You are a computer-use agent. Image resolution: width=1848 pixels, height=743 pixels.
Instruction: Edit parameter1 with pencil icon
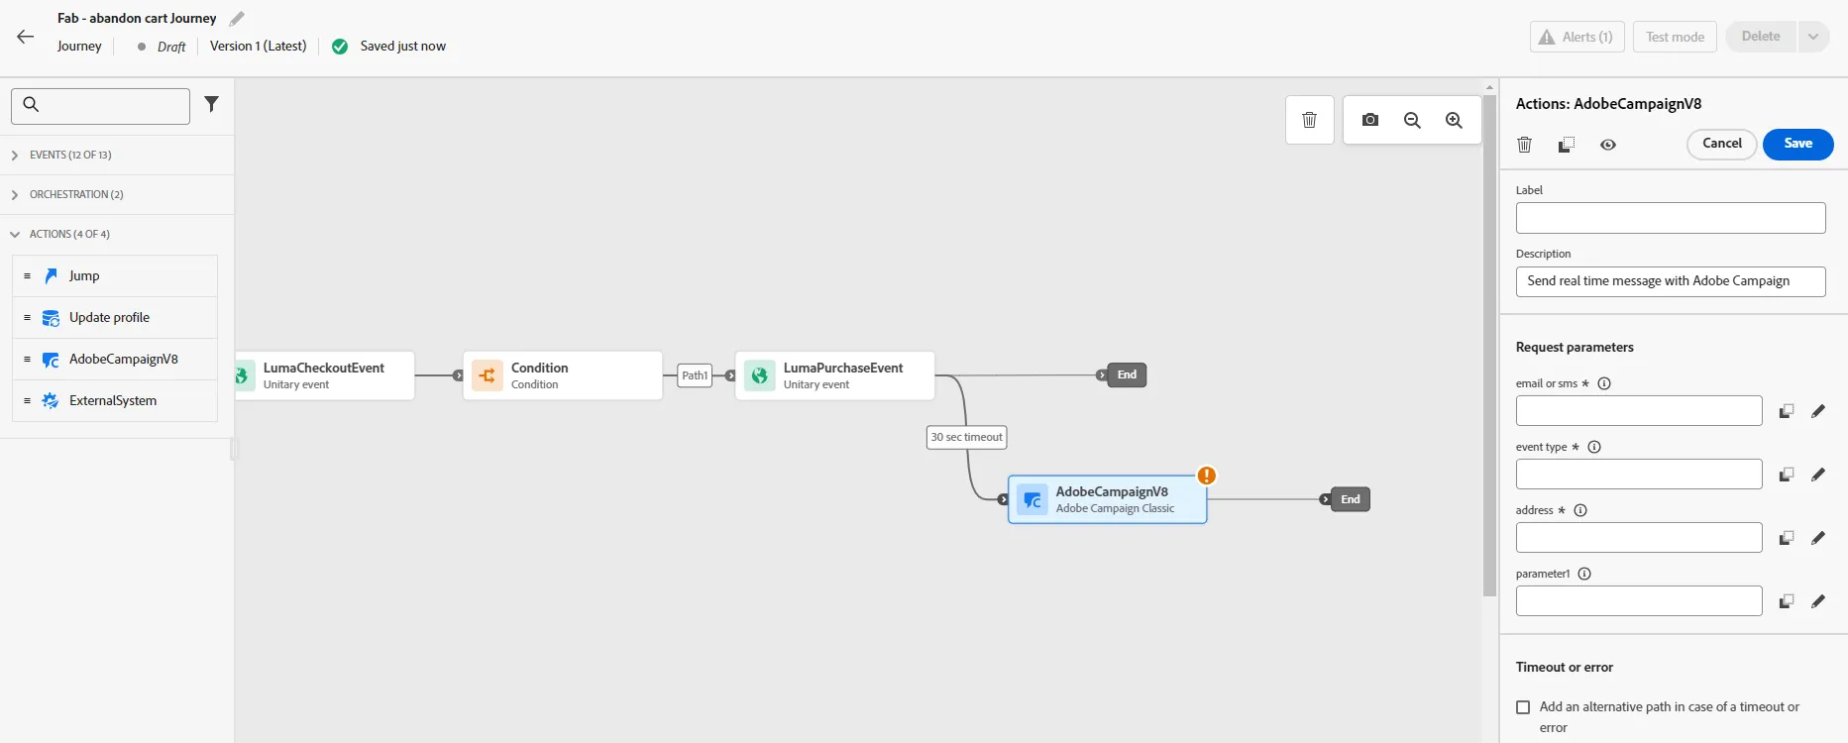[1818, 601]
